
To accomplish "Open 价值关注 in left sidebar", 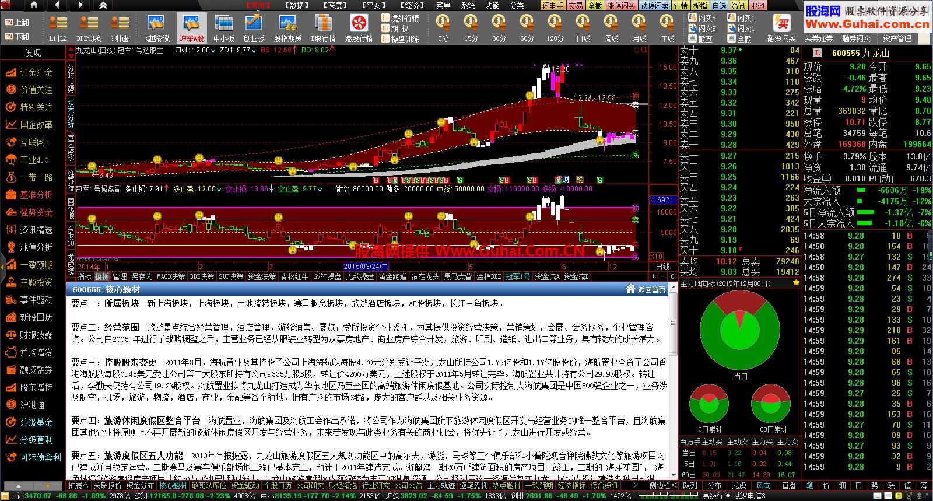I will [x=30, y=90].
